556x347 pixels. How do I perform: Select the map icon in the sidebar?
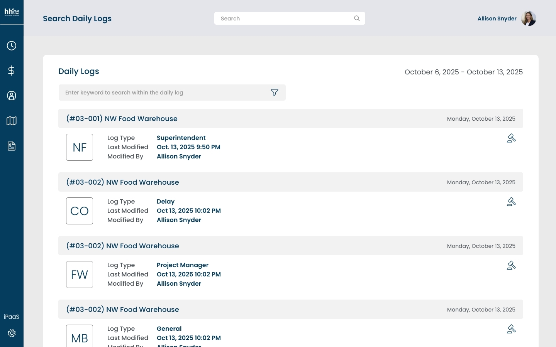point(12,121)
